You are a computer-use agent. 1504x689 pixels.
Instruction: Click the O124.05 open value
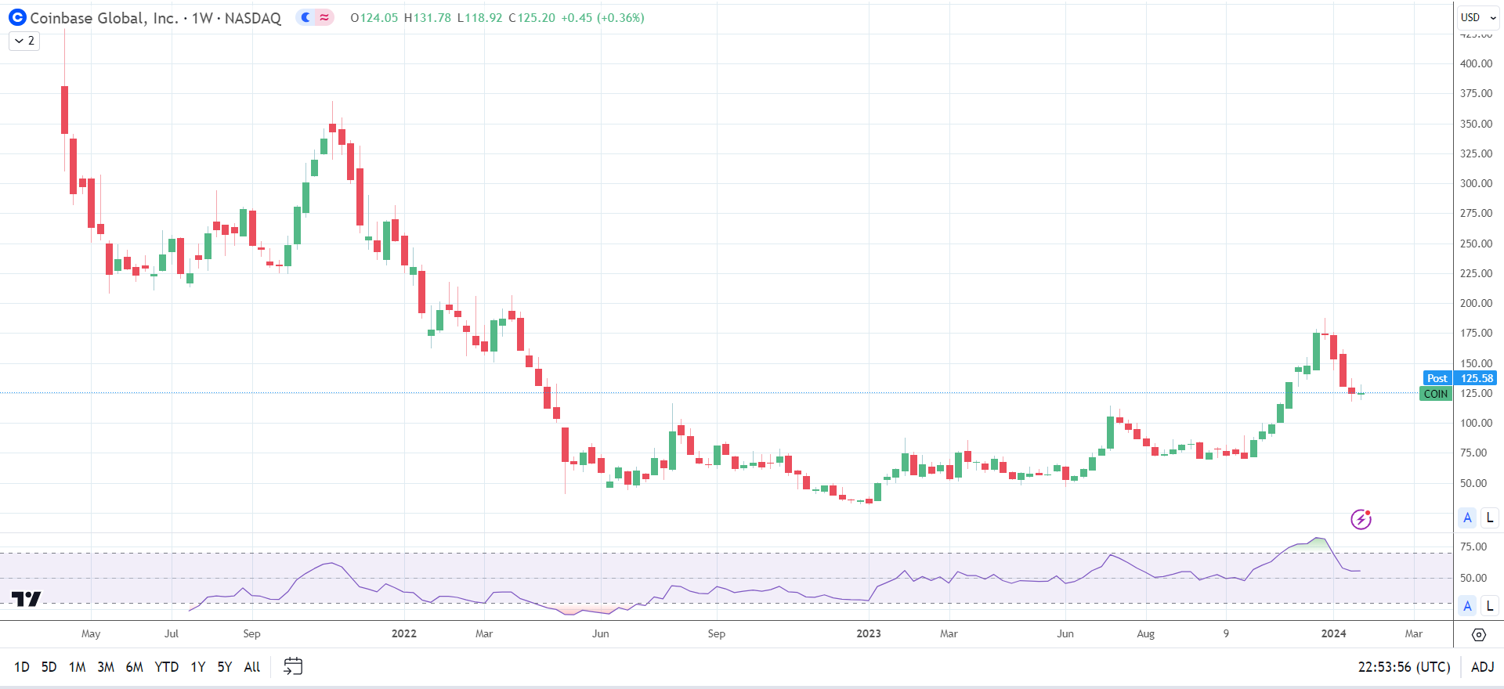pos(374,17)
